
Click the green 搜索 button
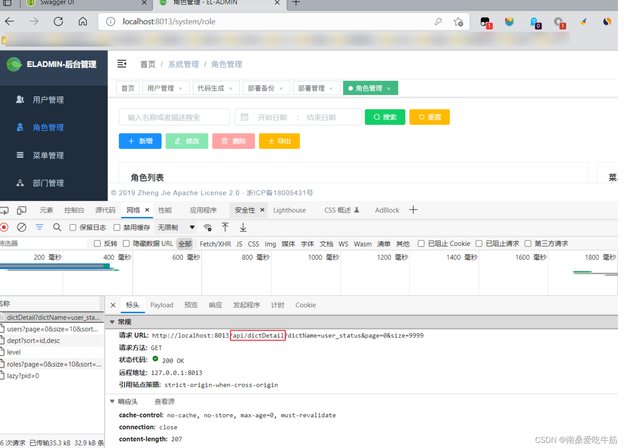(x=385, y=117)
